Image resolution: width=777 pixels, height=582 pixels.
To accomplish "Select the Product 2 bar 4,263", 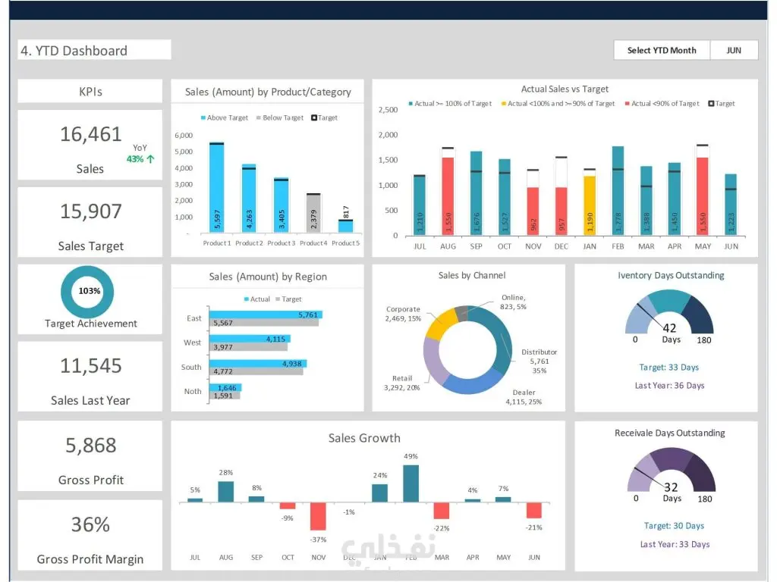I will [x=249, y=198].
